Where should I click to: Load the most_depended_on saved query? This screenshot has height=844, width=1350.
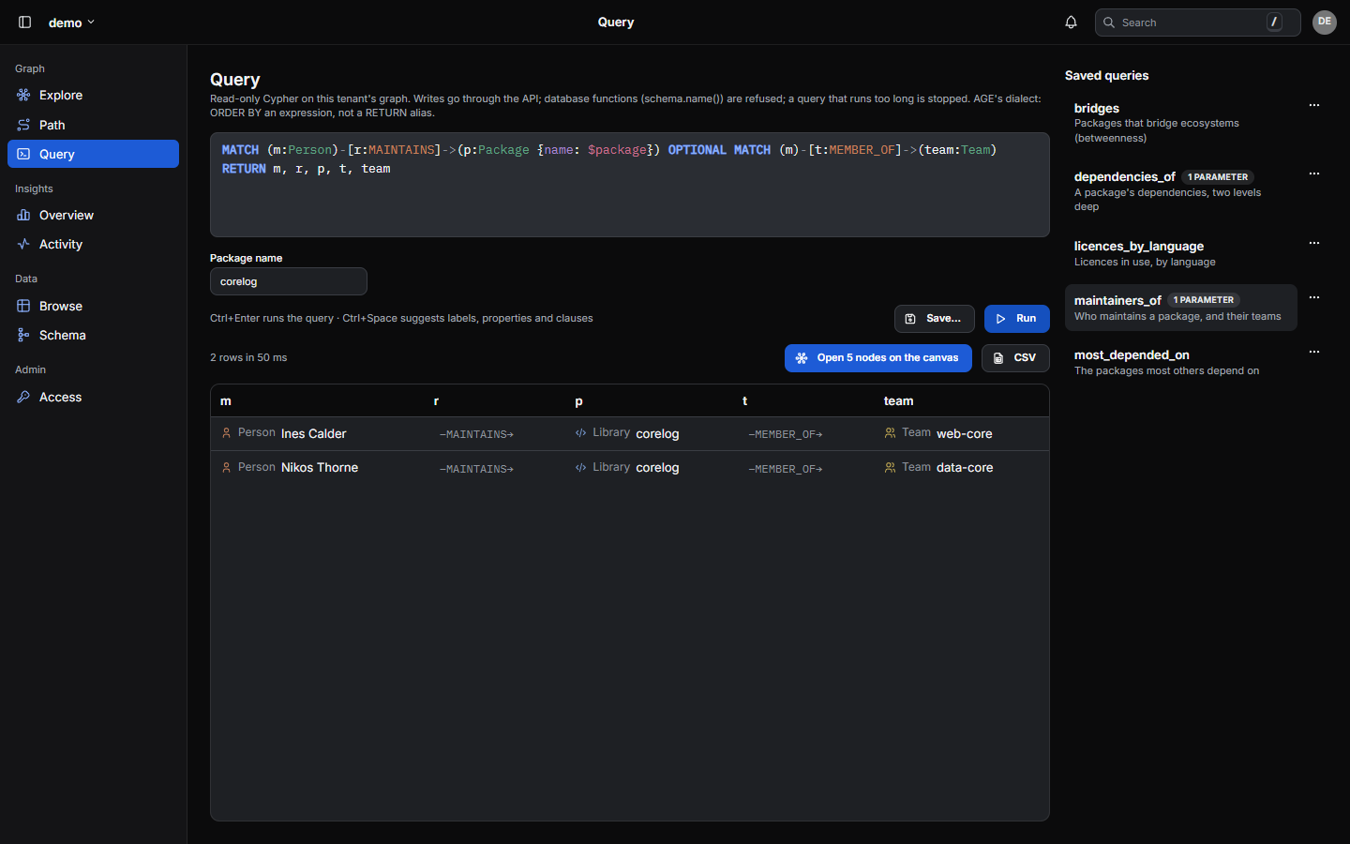click(x=1181, y=362)
